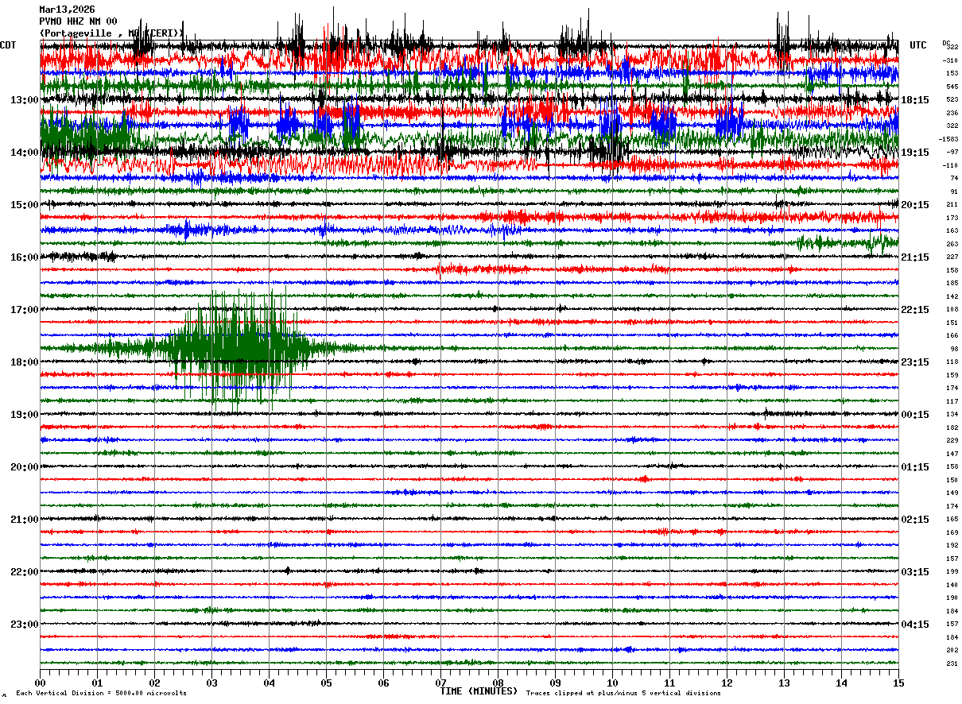Screen dimensions: 962x704
Task: Click the CDT timezone label
Action: click(x=8, y=45)
